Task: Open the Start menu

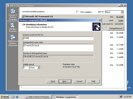Action: tap(5, 97)
